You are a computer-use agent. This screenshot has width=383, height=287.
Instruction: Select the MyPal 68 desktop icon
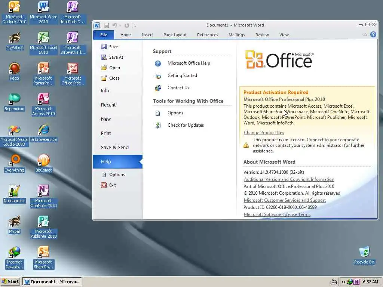coord(14,41)
